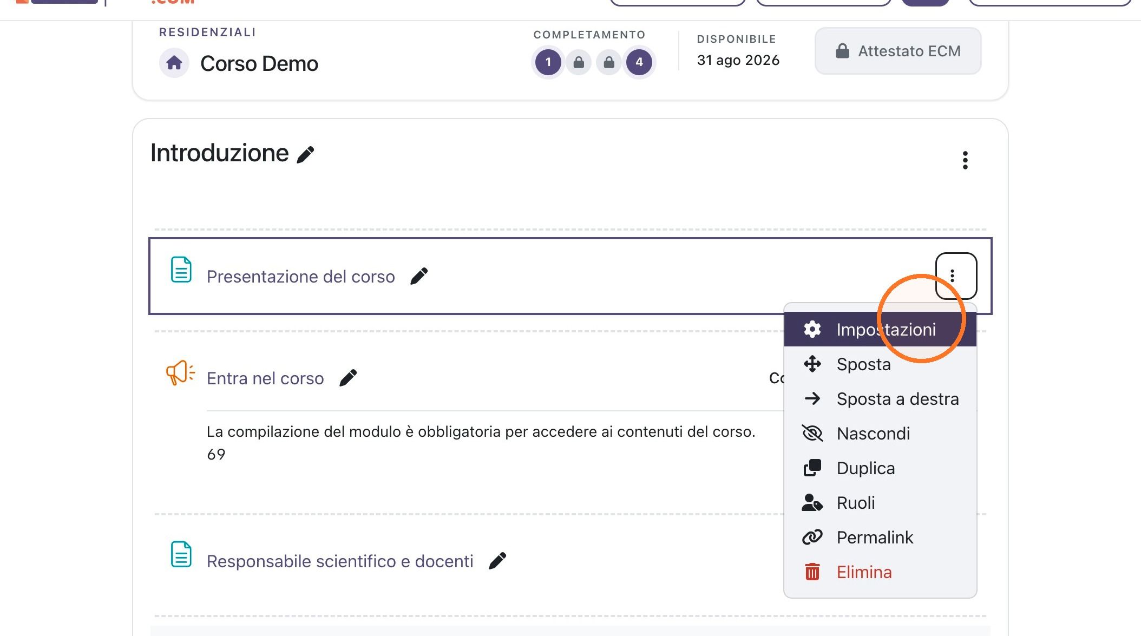Viewport: 1141px width, 636px height.
Task: Click page icon of Responsabile scientifico e docenti
Action: point(181,554)
